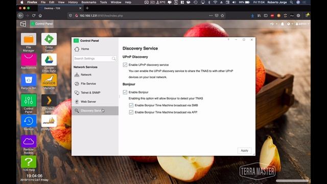Open Firefox Bookmarks menu
This screenshot has height=184, width=327.
(x=88, y=2)
